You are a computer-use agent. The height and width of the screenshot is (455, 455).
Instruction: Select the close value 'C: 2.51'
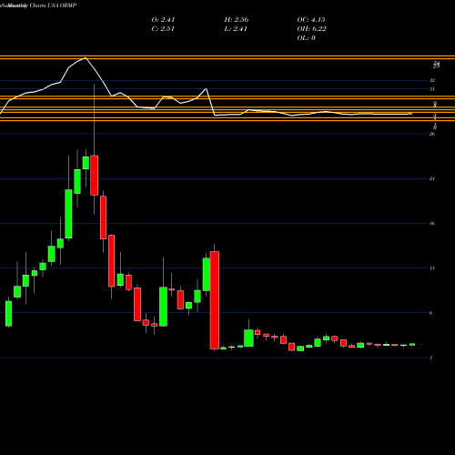[x=163, y=29]
